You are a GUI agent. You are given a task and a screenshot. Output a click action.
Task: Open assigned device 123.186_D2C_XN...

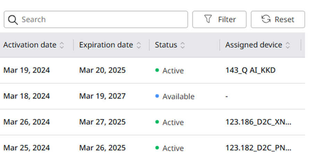tap(258, 122)
